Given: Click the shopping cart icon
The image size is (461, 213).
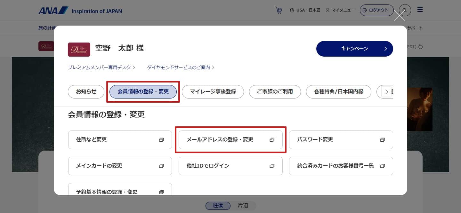Looking at the screenshot, I should pos(279,10).
